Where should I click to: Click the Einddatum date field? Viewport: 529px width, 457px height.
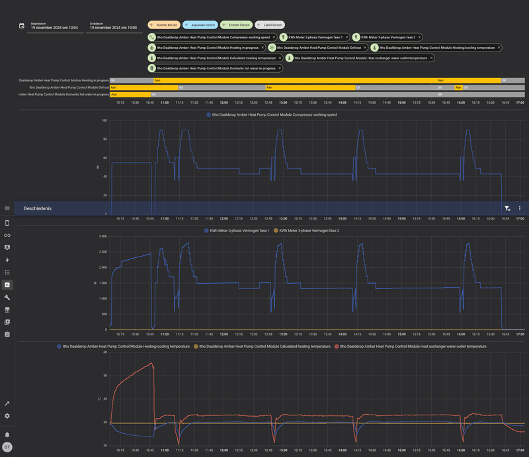click(114, 26)
